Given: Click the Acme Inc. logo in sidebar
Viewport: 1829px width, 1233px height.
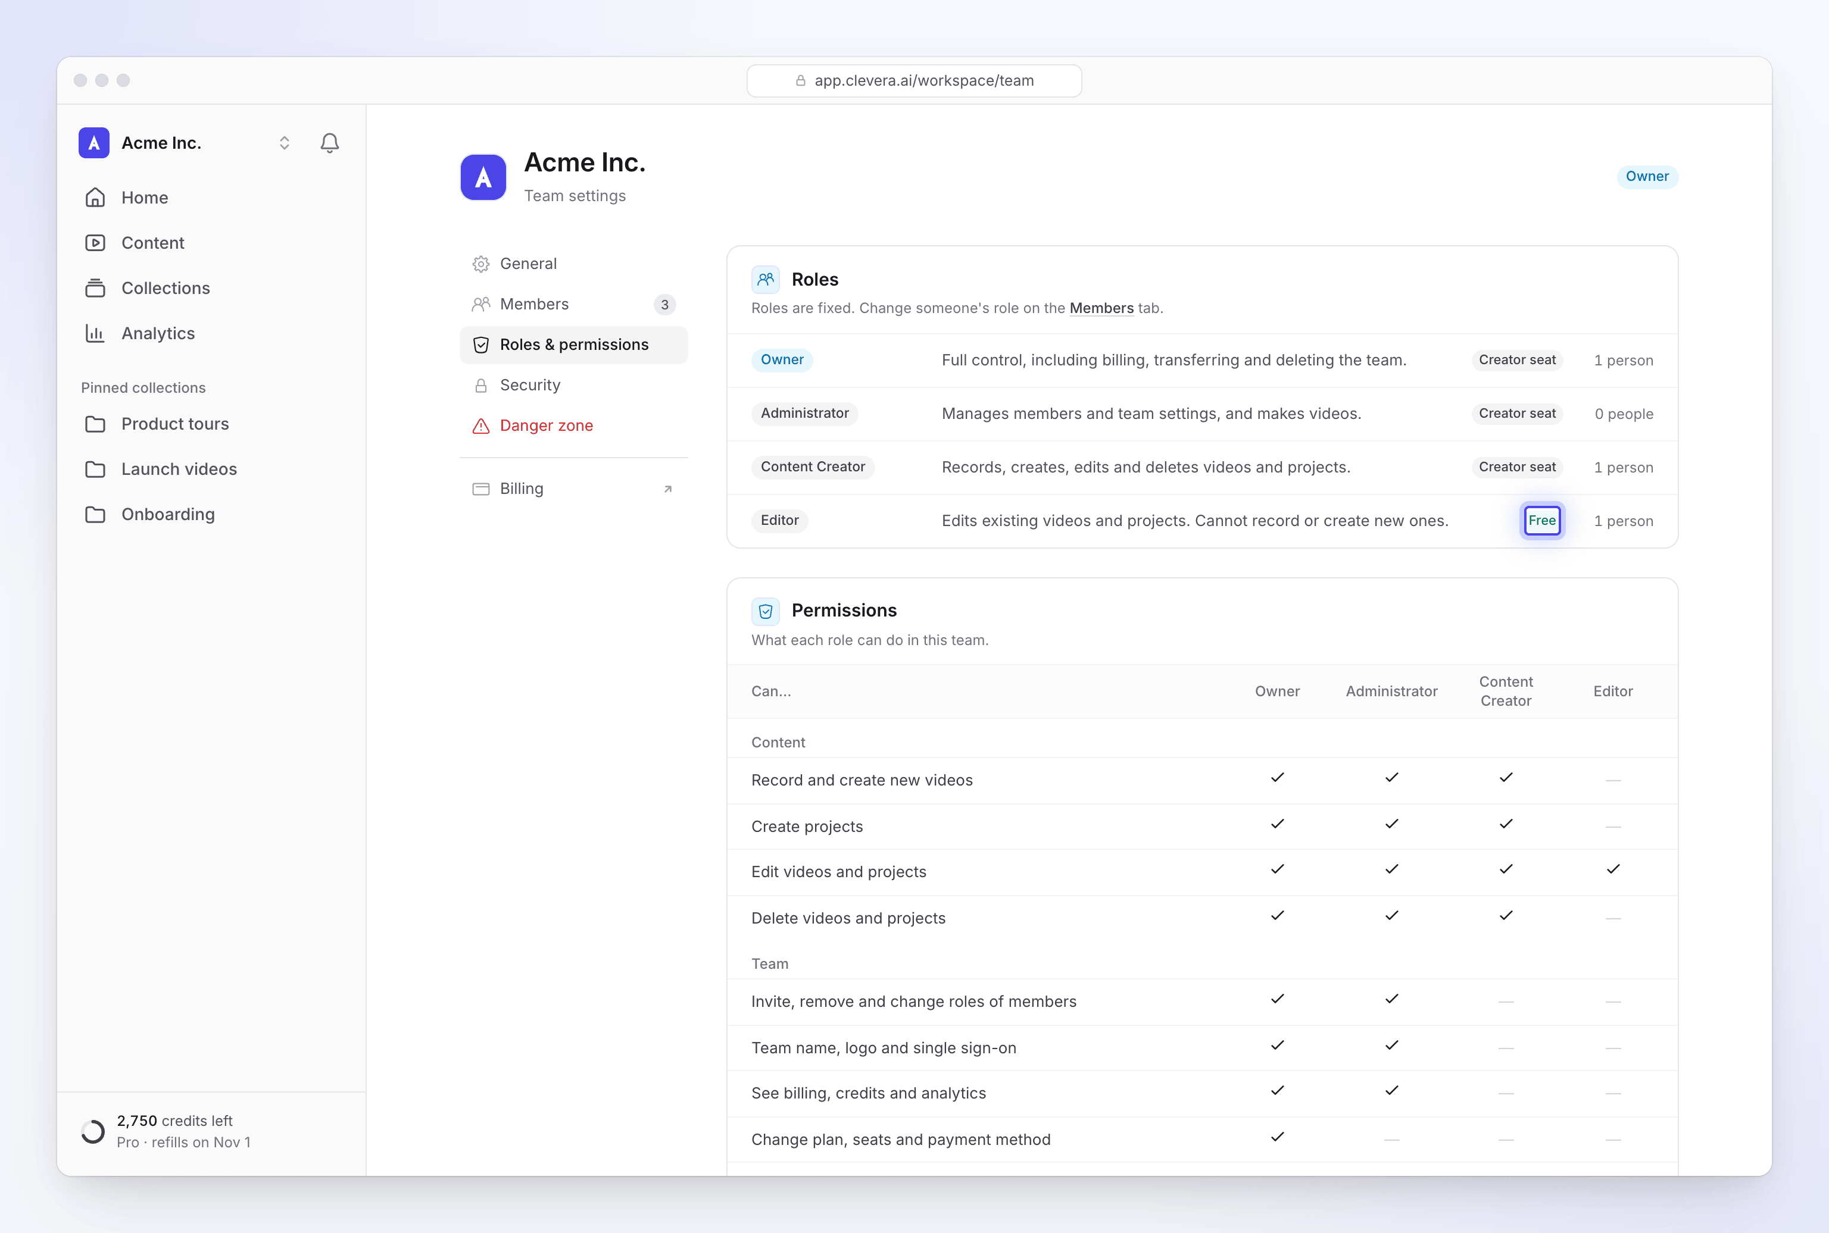Looking at the screenshot, I should [x=93, y=143].
